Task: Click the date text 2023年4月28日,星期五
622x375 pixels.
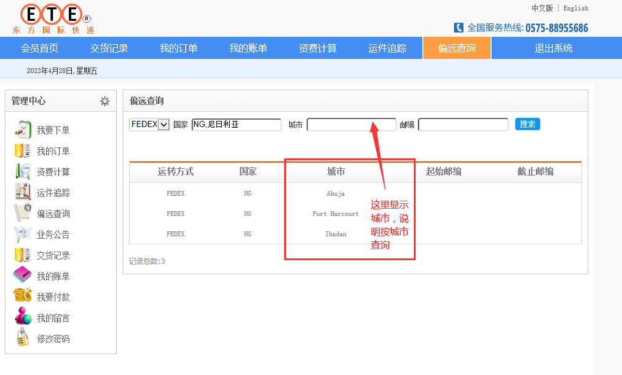Action: [x=62, y=71]
